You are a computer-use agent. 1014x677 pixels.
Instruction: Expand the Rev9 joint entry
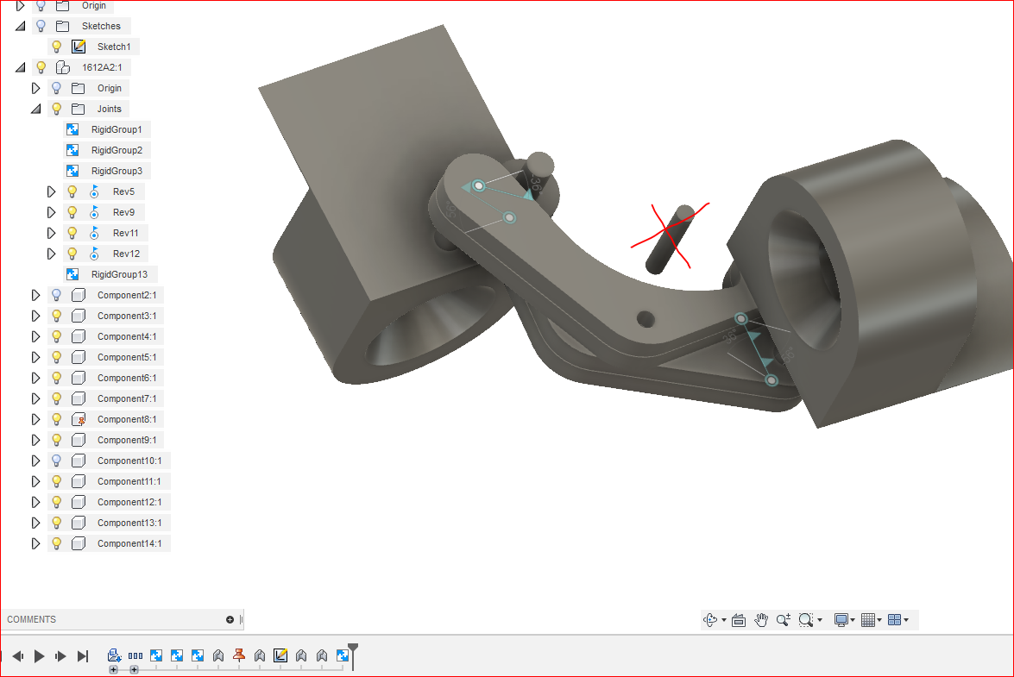click(x=51, y=211)
